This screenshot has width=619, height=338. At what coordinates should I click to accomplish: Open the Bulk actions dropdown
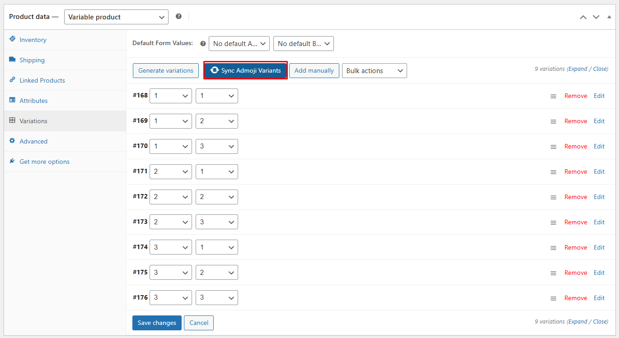point(375,71)
